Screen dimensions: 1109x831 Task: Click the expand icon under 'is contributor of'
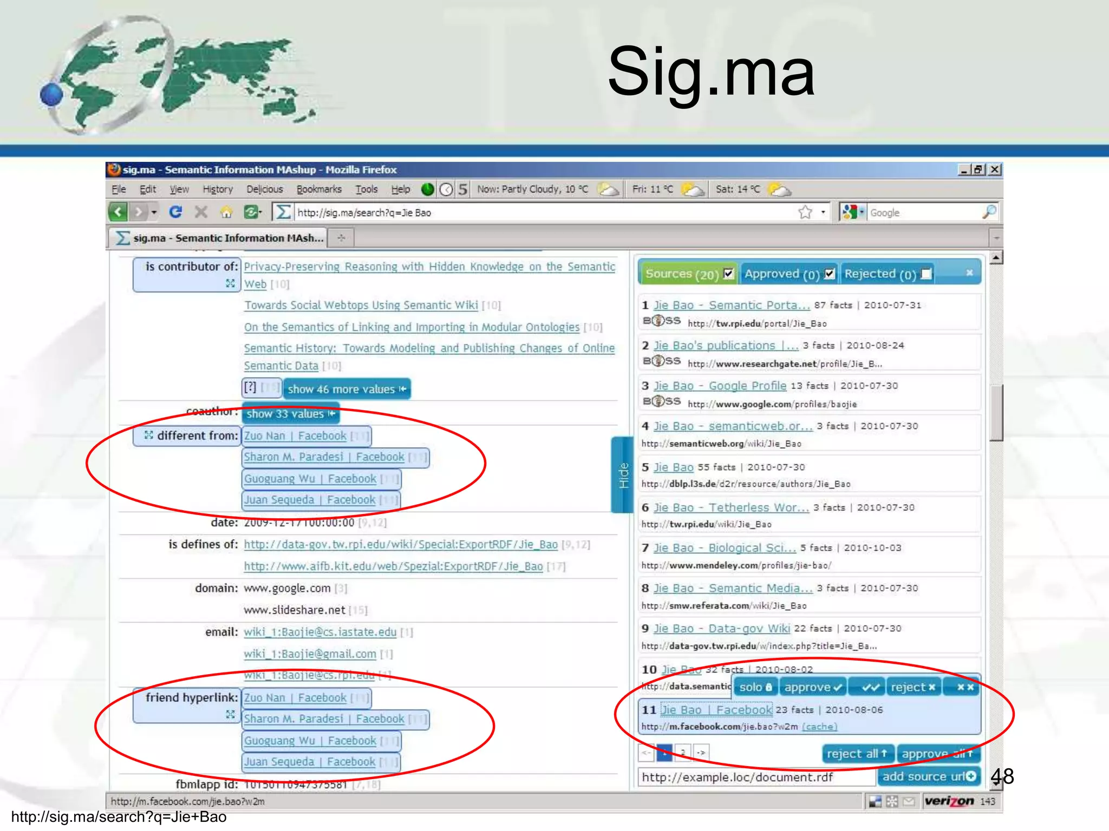(230, 283)
